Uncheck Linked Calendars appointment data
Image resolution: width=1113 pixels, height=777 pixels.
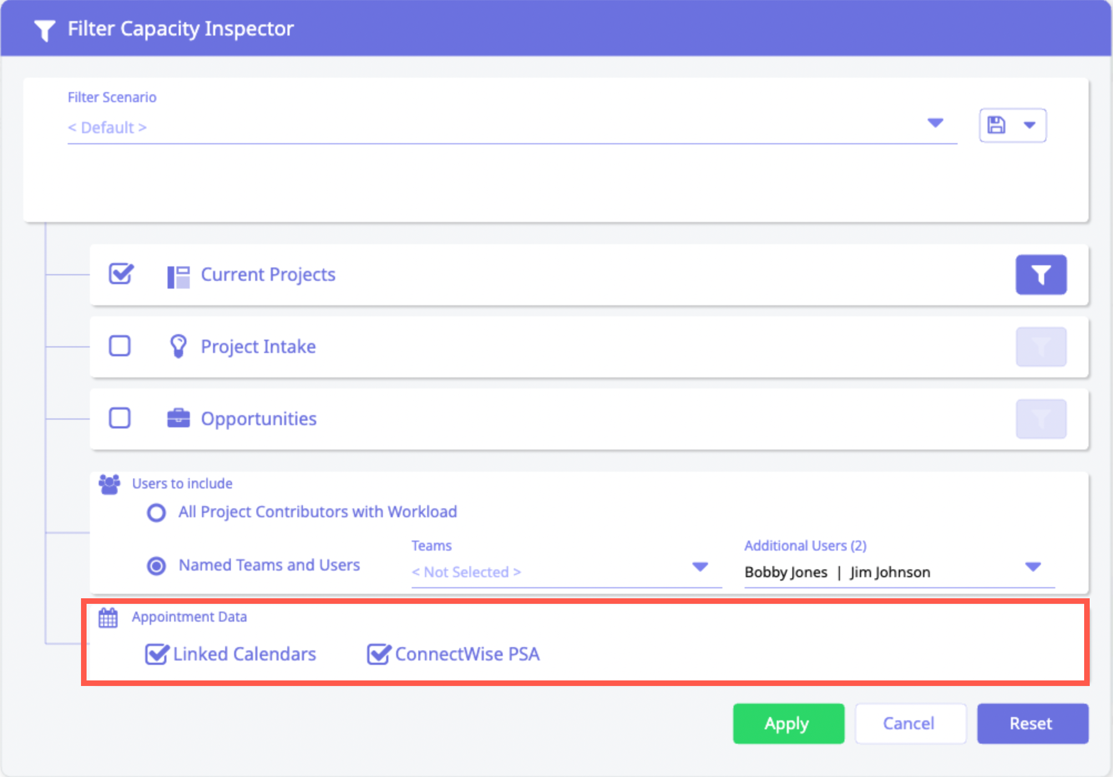tap(156, 654)
